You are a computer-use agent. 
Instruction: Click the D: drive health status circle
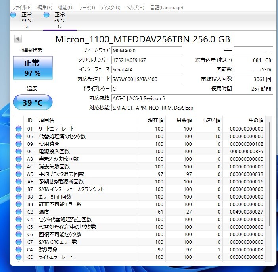tap(13, 15)
